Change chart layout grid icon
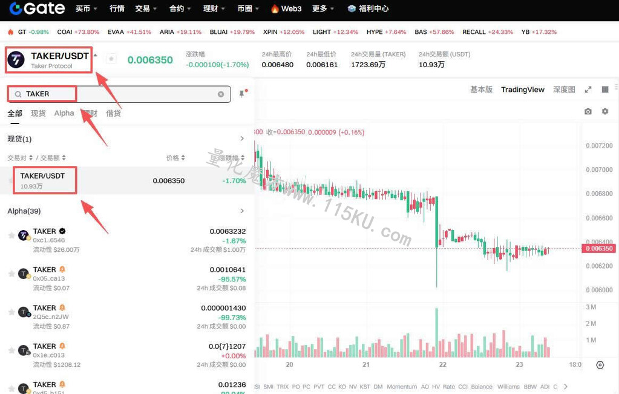Image resolution: width=619 pixels, height=394 pixels. [x=605, y=90]
